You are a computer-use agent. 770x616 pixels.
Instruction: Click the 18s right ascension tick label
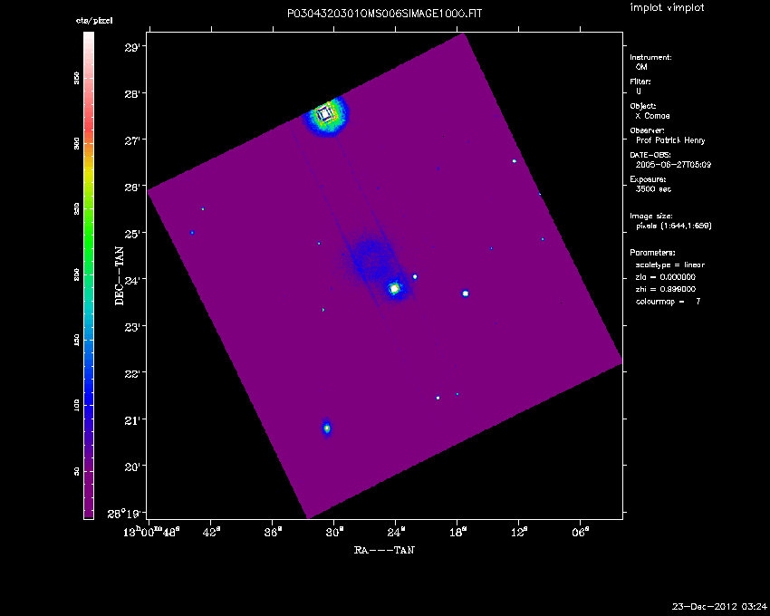[459, 532]
